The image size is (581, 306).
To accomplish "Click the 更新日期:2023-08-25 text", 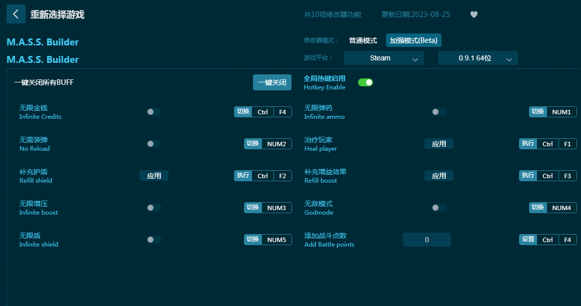I will pyautogui.click(x=415, y=14).
